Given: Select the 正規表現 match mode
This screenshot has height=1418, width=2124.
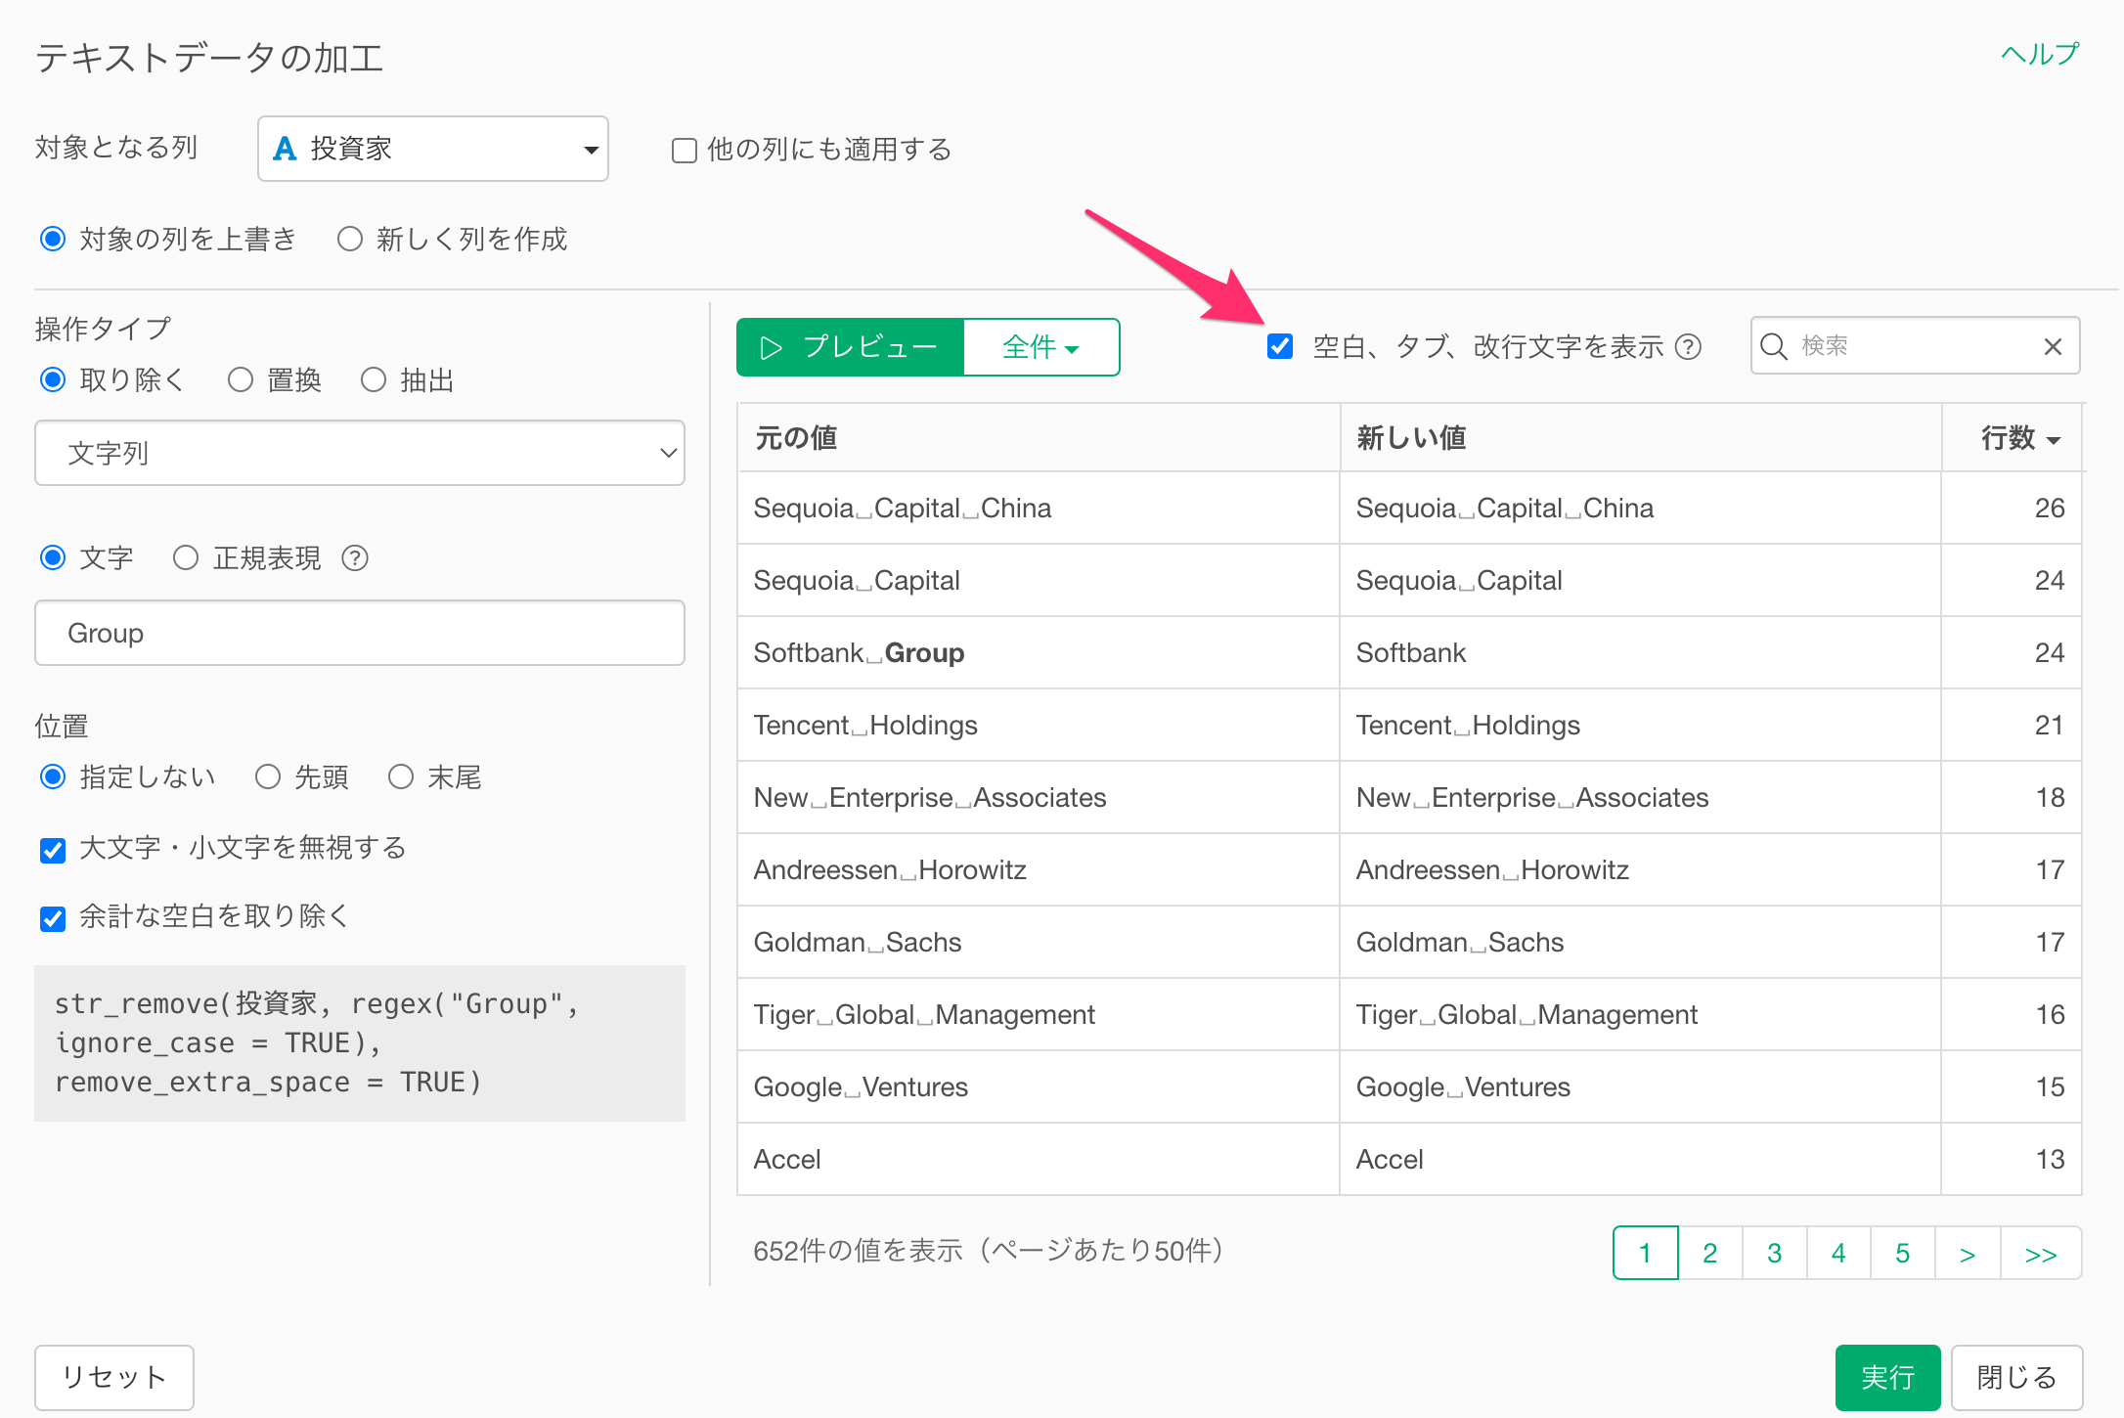Looking at the screenshot, I should [186, 557].
